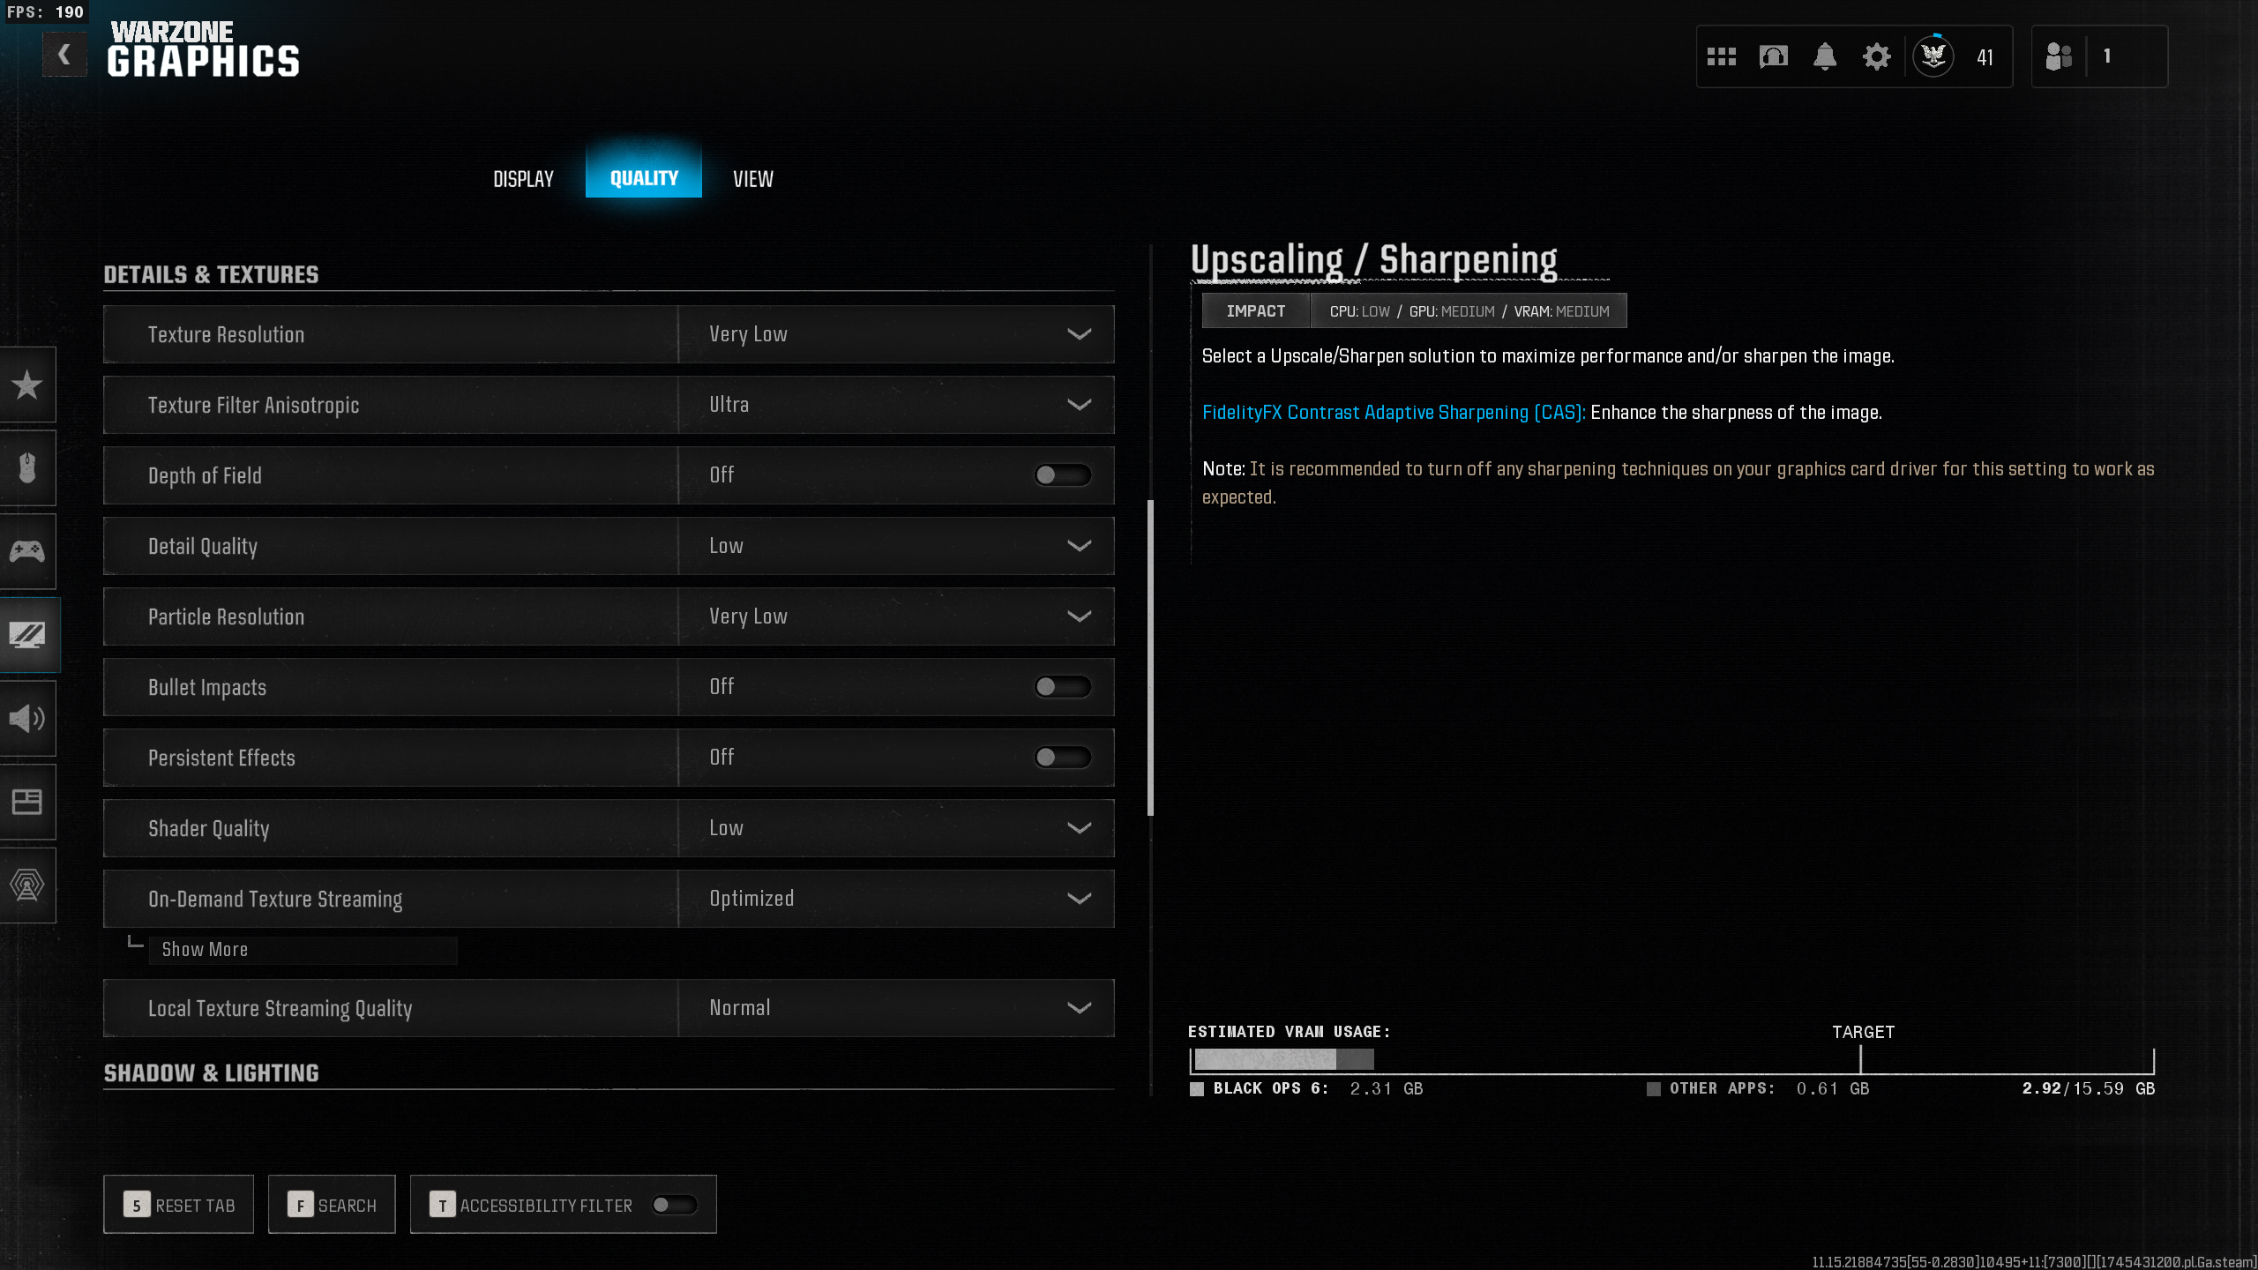The height and width of the screenshot is (1270, 2258).
Task: Open the grid menu icon
Action: click(x=1721, y=57)
